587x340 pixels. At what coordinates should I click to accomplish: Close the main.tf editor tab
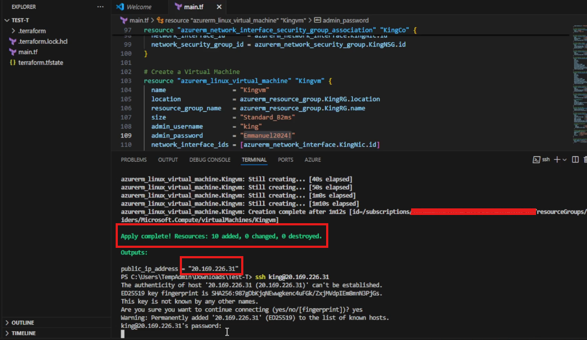point(219,7)
